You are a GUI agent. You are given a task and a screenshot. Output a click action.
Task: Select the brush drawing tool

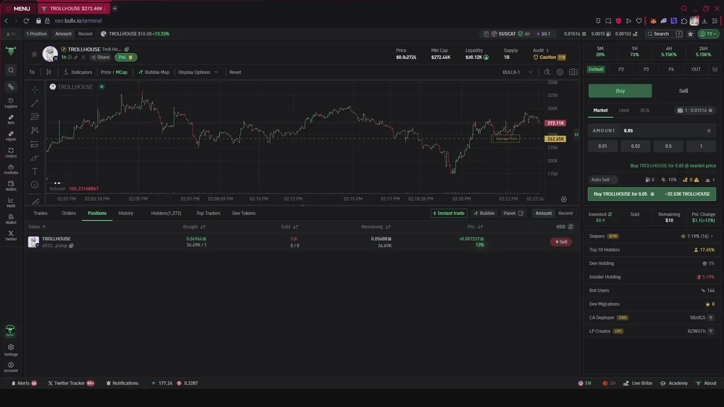pos(35,157)
